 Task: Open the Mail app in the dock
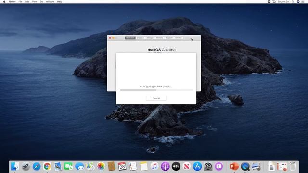pos(58,166)
